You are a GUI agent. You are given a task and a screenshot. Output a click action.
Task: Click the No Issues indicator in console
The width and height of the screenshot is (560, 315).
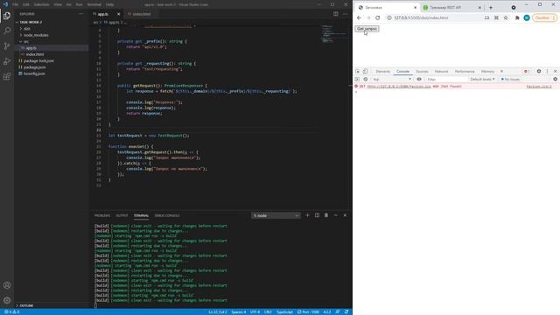(510, 80)
